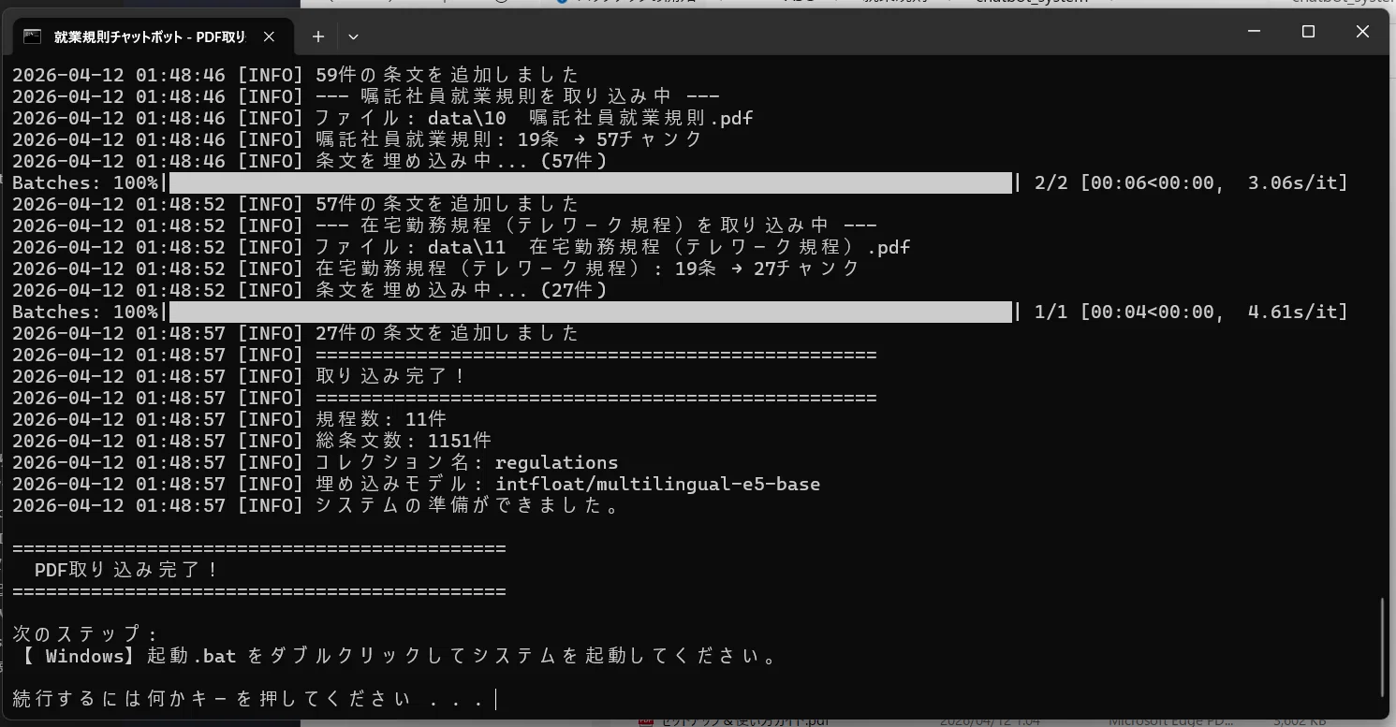Click the text "59件の条文を追加しました"
Image resolution: width=1396 pixels, height=727 pixels.
tap(448, 75)
